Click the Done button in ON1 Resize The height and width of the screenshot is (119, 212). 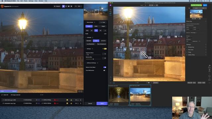coord(204,83)
